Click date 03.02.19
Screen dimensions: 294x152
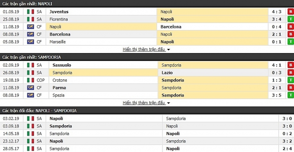(11, 119)
